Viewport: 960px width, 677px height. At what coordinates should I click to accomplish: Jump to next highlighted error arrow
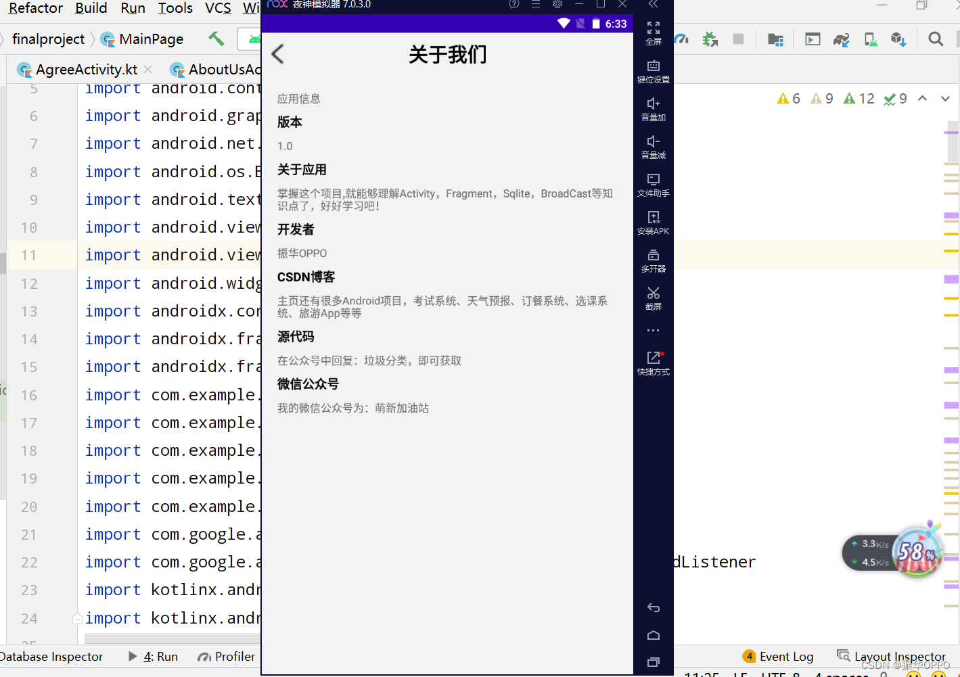click(x=945, y=99)
